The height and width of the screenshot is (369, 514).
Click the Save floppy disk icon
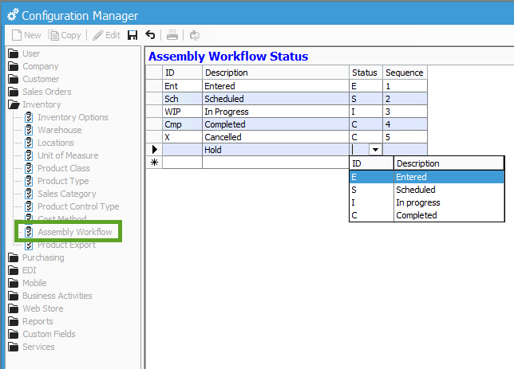132,35
